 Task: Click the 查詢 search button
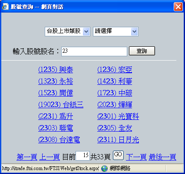pyautogui.click(x=142, y=51)
